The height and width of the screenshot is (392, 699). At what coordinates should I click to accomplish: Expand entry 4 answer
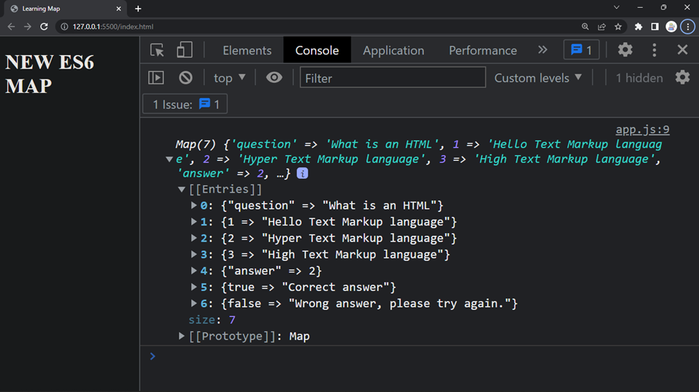pyautogui.click(x=194, y=270)
